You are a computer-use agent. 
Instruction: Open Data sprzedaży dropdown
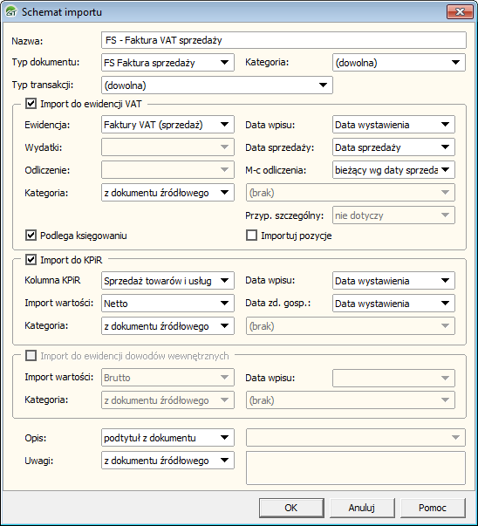coord(393,147)
